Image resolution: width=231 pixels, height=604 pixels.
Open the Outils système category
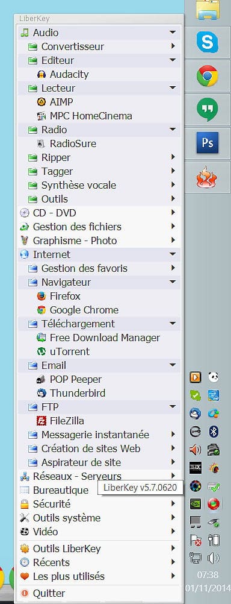point(99,518)
